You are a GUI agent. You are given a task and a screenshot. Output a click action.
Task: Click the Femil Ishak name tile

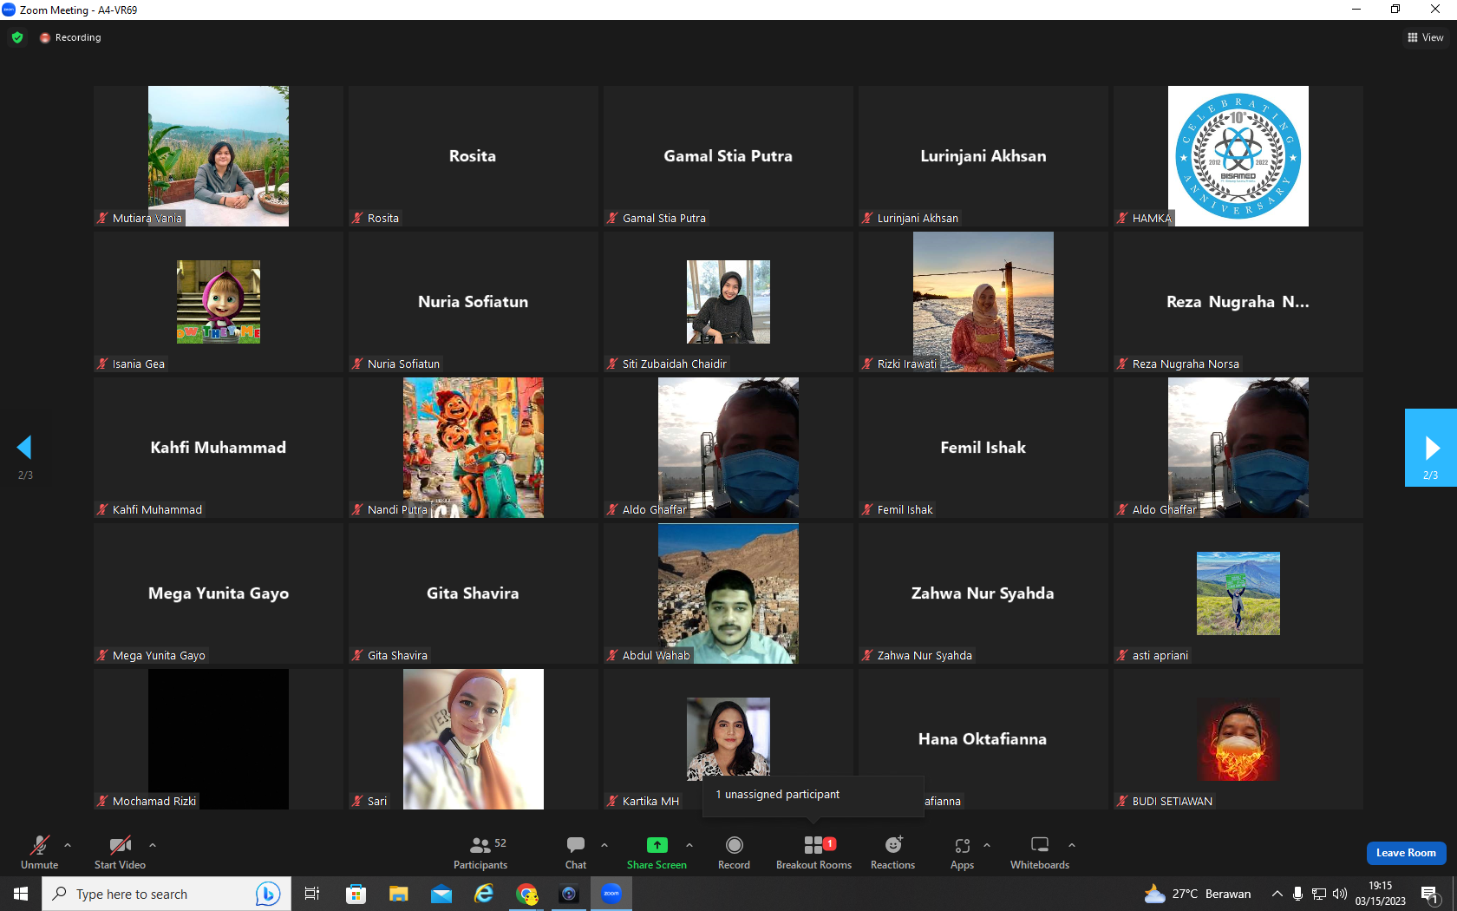tap(983, 448)
